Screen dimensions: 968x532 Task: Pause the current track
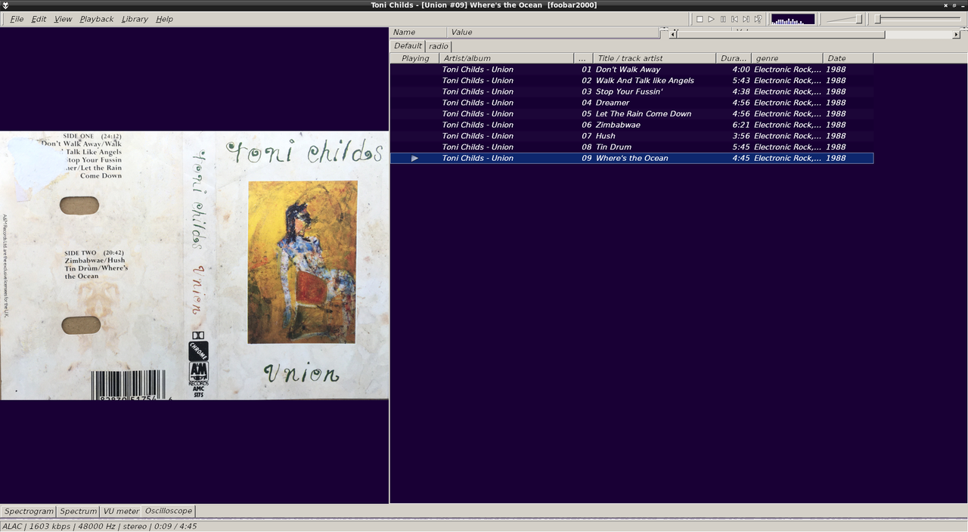tap(723, 19)
